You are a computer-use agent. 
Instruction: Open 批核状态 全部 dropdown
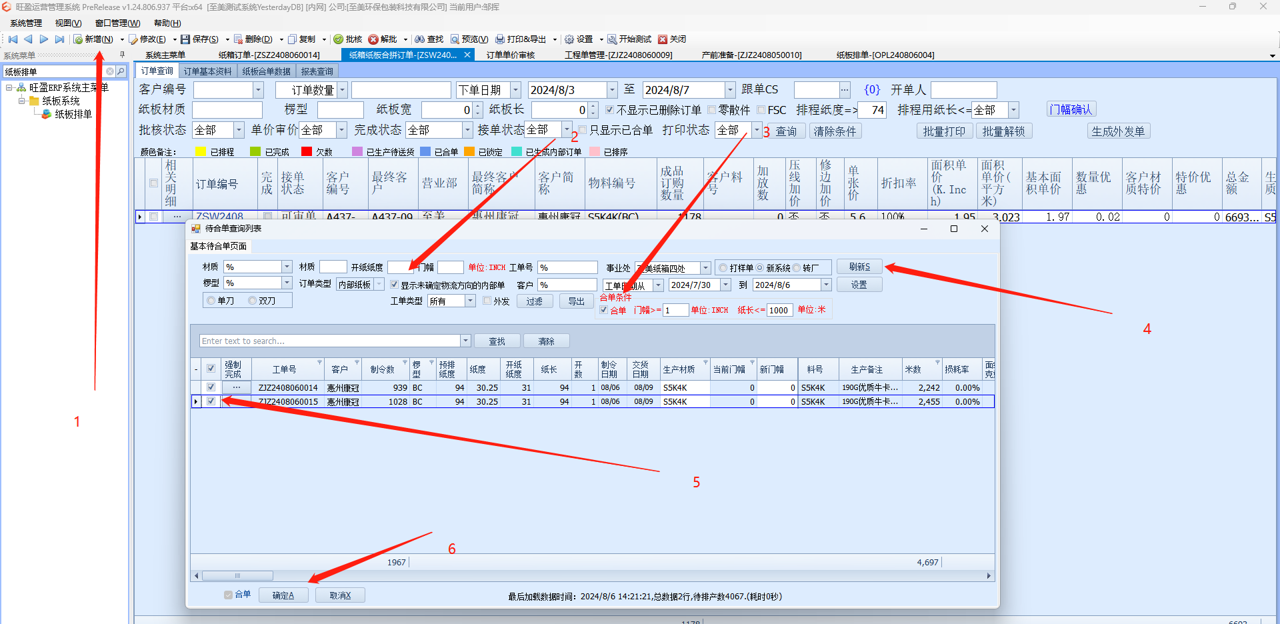239,130
